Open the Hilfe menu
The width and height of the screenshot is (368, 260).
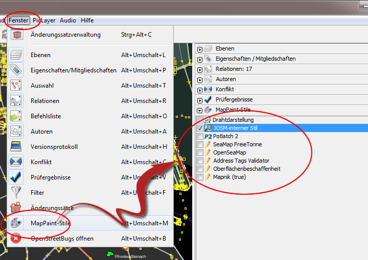(x=87, y=20)
